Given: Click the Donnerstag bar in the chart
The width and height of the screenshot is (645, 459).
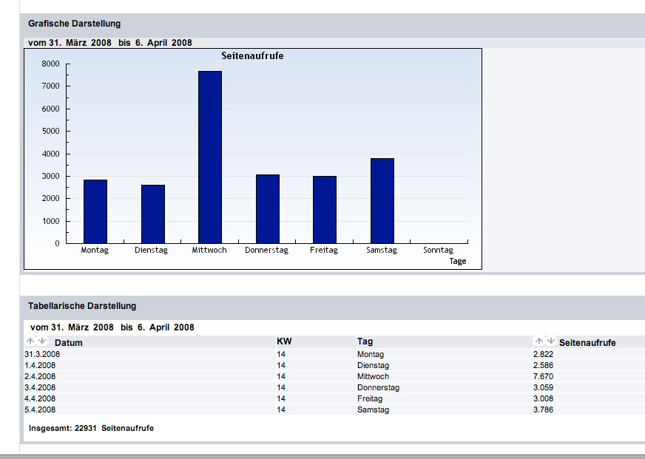Looking at the screenshot, I should [x=268, y=208].
